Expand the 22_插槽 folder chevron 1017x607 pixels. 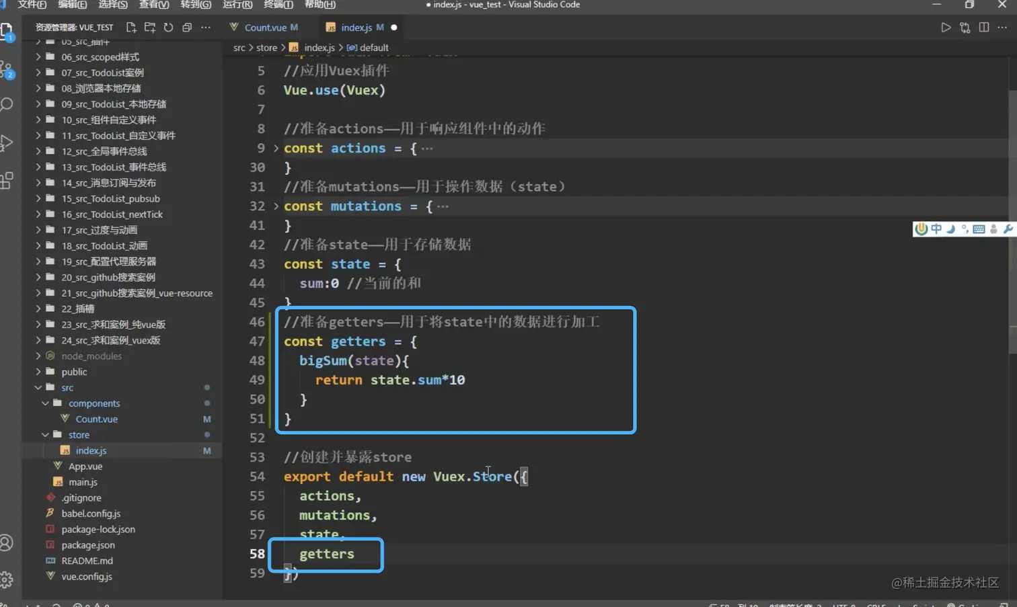[38, 309]
